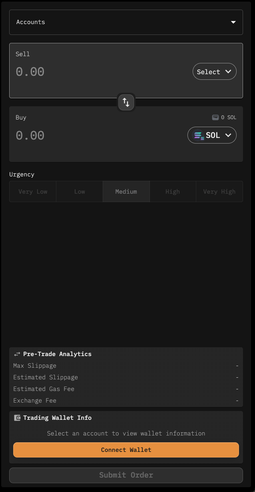Click the wallet balance icon near 0 SOL
255x492 pixels.
(x=215, y=117)
